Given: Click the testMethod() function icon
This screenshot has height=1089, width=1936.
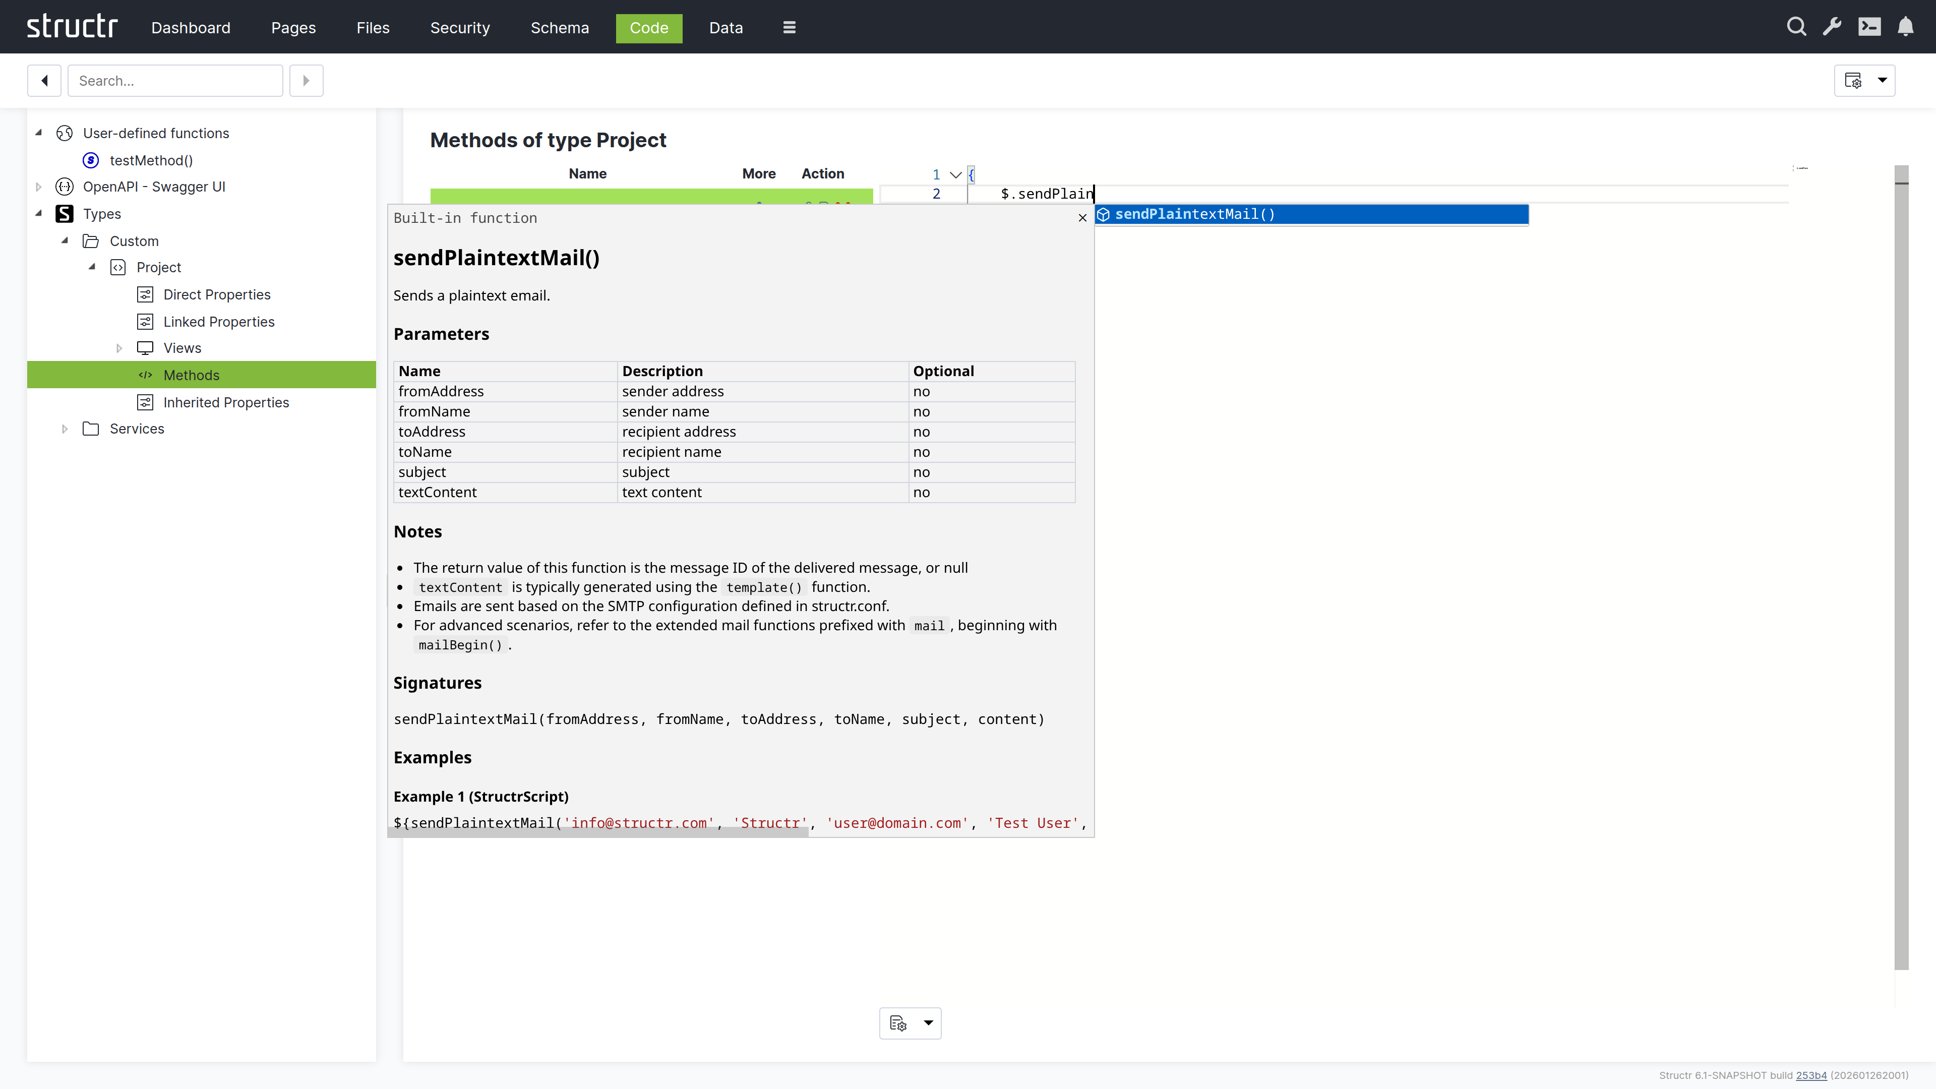Looking at the screenshot, I should click(91, 160).
